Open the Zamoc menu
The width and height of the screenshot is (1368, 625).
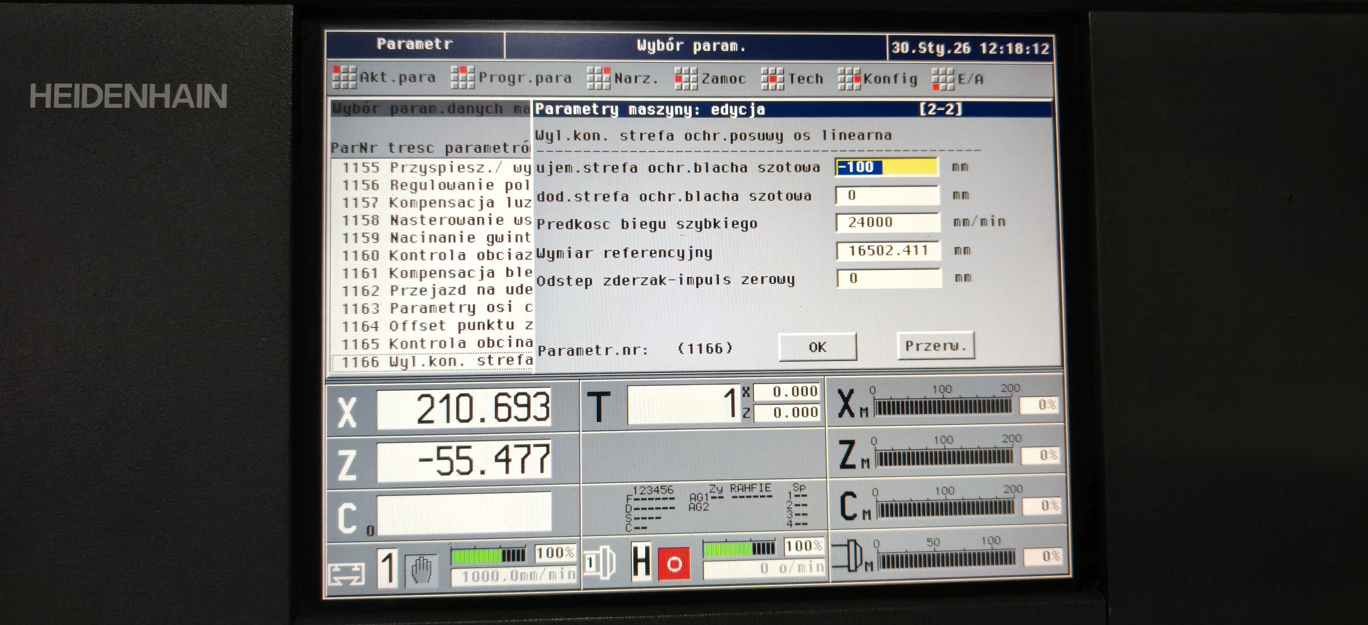[710, 78]
